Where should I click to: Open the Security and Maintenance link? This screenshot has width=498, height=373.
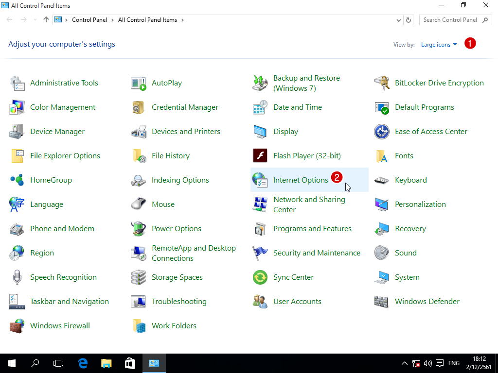317,253
